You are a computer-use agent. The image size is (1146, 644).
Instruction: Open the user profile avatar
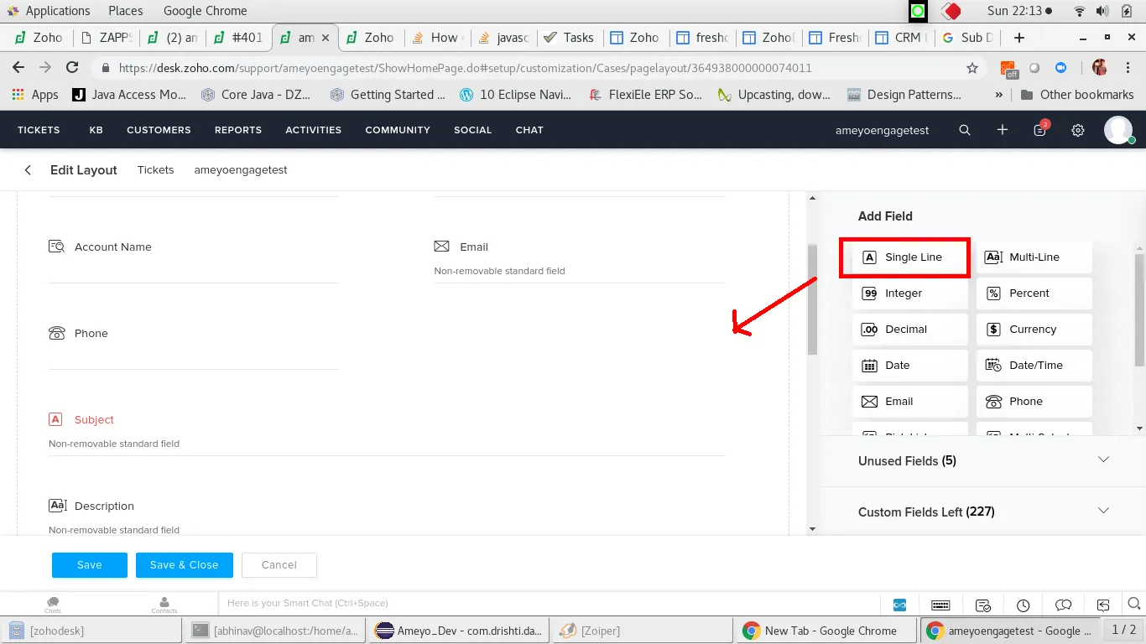(x=1118, y=130)
